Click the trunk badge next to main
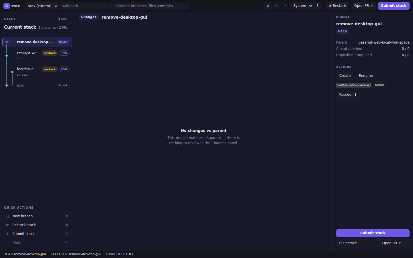413x258 pixels. pyautogui.click(x=63, y=85)
